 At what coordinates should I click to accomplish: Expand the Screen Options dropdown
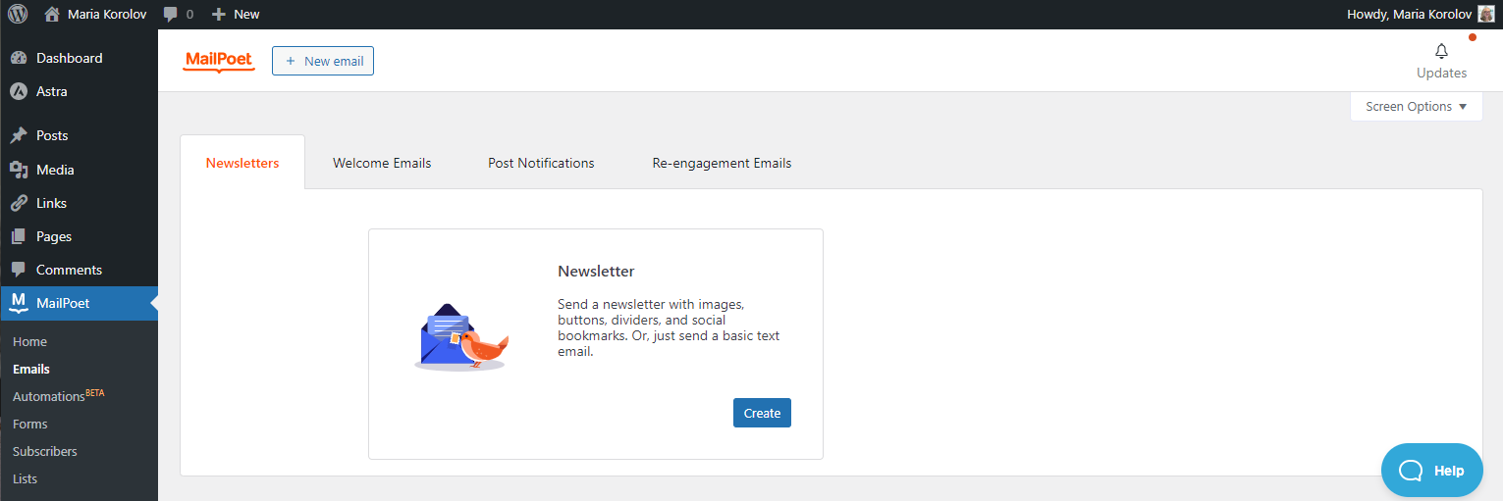pos(1417,107)
